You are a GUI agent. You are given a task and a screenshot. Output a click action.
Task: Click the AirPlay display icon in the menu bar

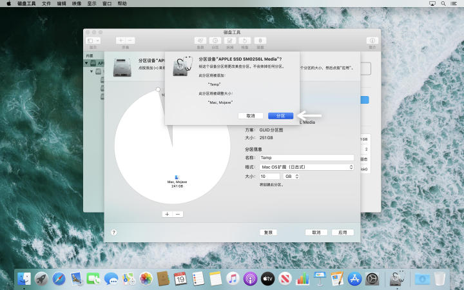pyautogui.click(x=432, y=4)
